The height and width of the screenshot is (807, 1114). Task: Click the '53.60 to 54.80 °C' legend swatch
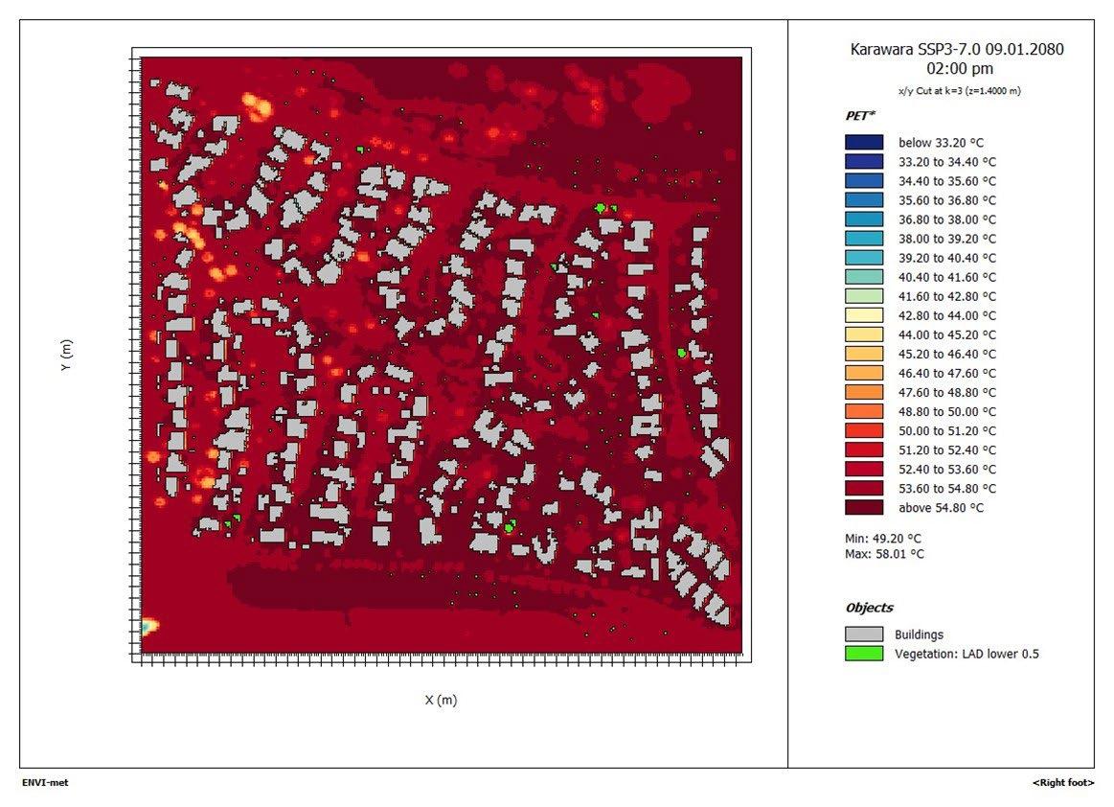pos(864,488)
